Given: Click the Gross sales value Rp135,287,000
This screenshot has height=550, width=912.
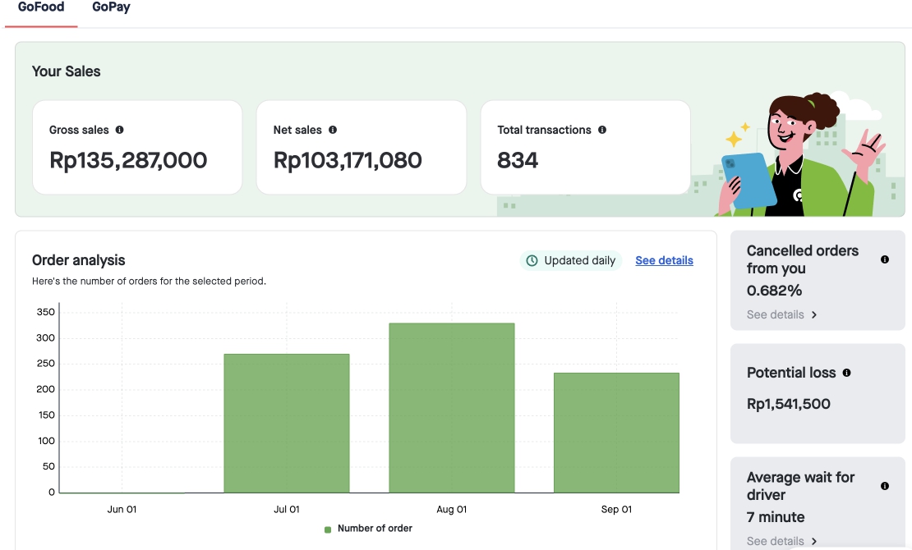Looking at the screenshot, I should click(x=128, y=160).
